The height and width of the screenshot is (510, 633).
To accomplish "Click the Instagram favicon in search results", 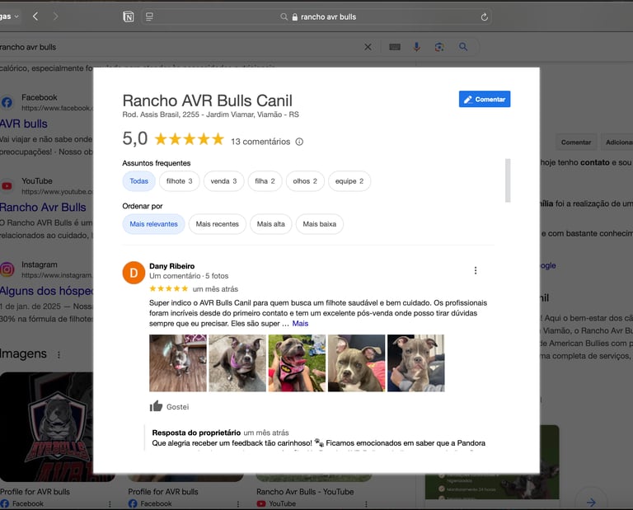I will pos(7,269).
